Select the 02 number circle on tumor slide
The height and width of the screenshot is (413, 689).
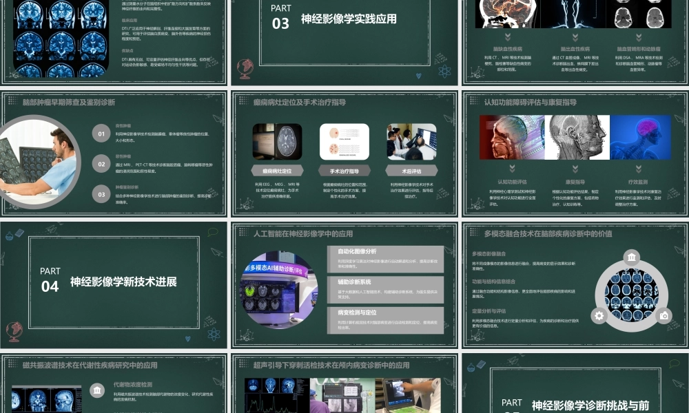pos(101,164)
